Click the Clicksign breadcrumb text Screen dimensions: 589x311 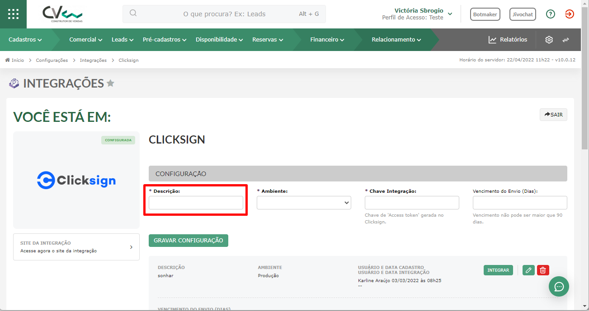128,60
